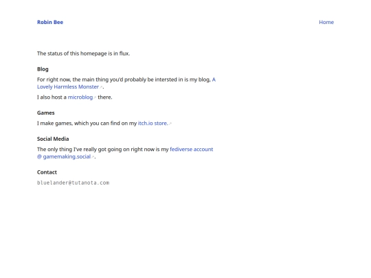Click the external-link arrow after Harmless Monster
This screenshot has height=278, width=371.
101,87
